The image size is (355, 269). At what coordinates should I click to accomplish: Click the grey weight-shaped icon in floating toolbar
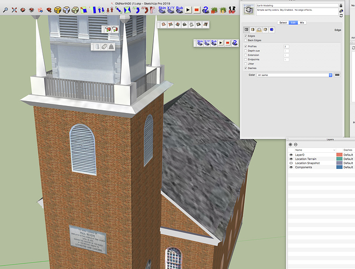tap(111, 46)
